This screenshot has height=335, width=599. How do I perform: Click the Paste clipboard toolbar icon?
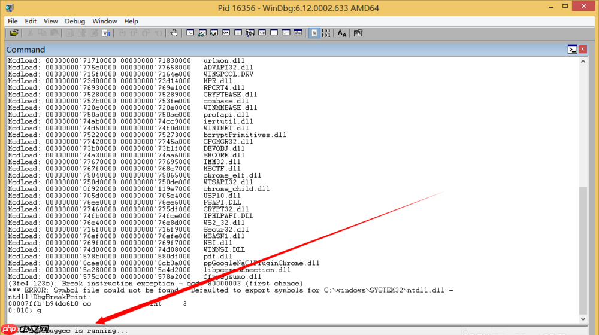click(55, 33)
